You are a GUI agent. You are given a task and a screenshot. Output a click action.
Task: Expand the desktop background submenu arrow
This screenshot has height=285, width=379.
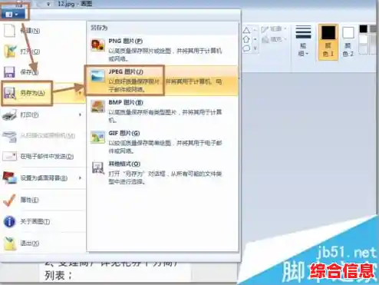(80, 177)
